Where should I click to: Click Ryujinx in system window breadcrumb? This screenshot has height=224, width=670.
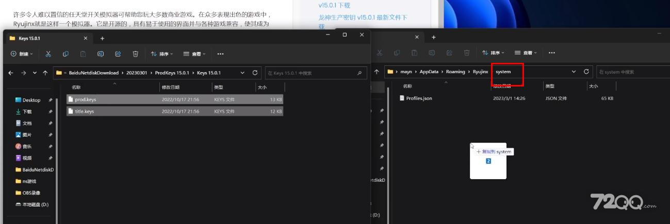481,72
